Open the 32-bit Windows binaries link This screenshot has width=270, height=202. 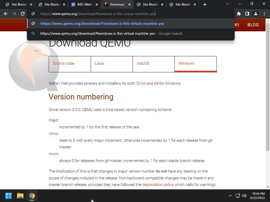click(x=141, y=83)
